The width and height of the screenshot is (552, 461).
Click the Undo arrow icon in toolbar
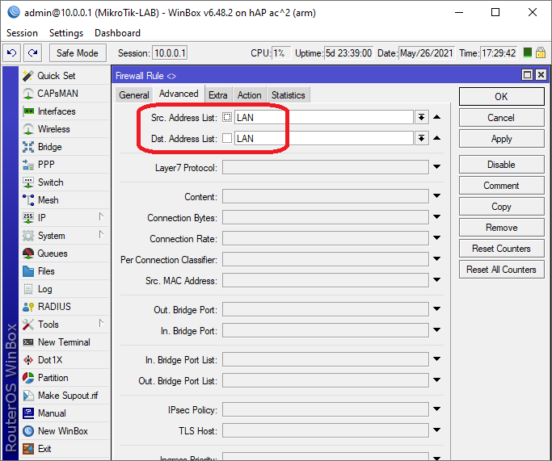(11, 53)
